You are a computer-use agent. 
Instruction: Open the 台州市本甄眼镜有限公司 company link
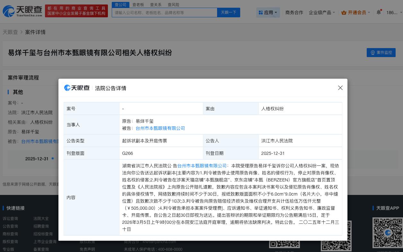[160, 128]
